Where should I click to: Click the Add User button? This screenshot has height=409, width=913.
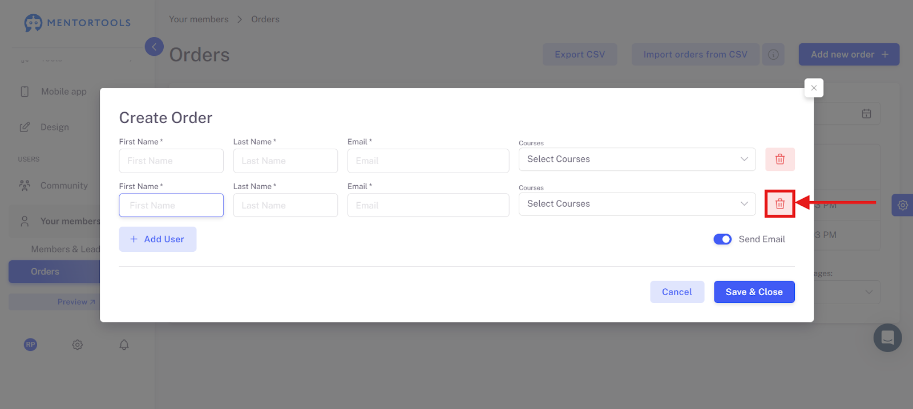pos(157,239)
